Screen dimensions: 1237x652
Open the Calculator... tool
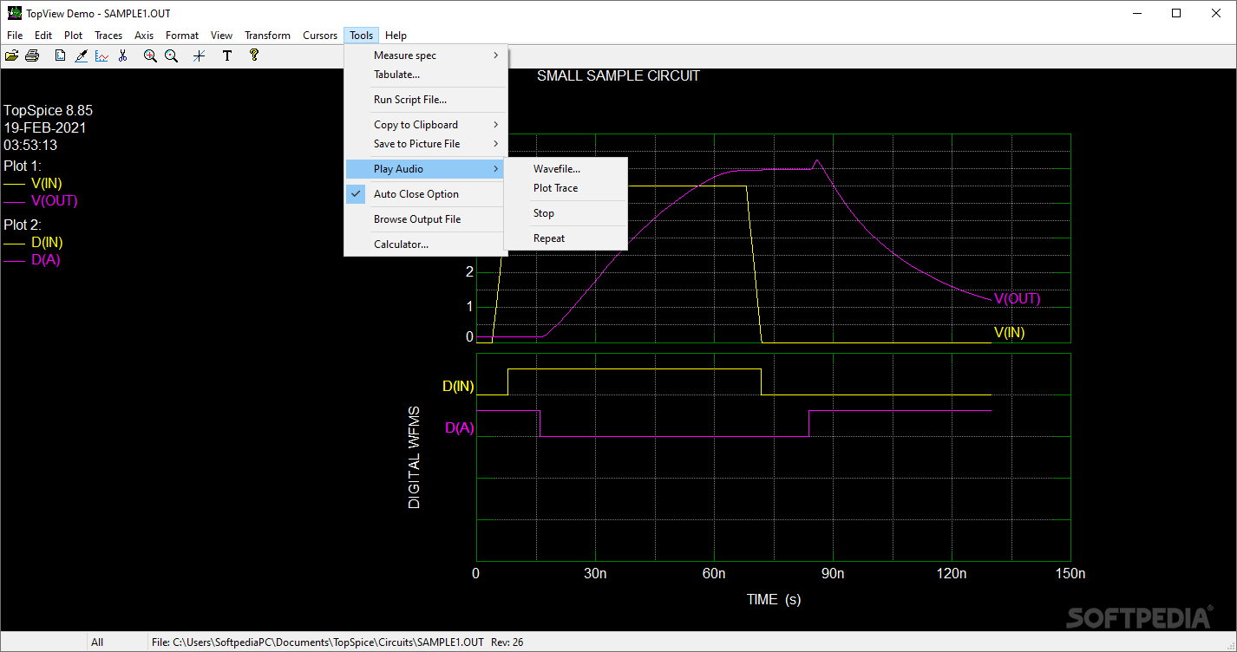coord(425,244)
